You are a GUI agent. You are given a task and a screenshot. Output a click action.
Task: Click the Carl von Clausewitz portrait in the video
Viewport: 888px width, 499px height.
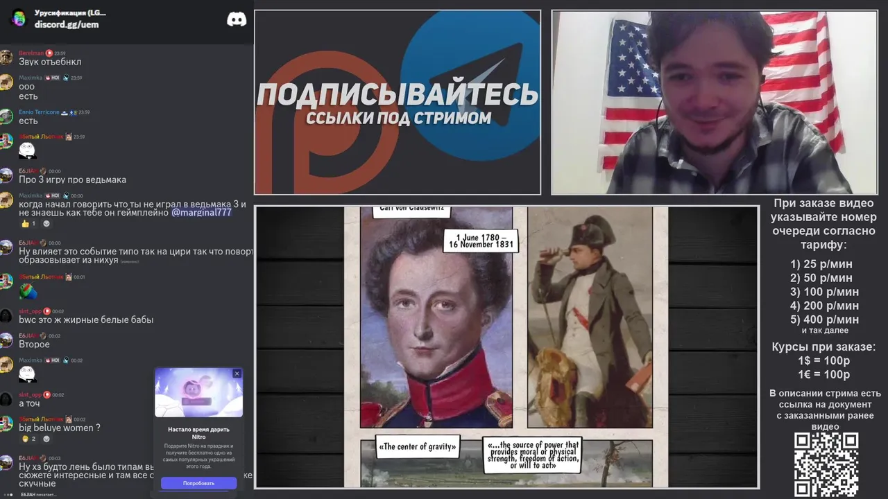click(436, 317)
